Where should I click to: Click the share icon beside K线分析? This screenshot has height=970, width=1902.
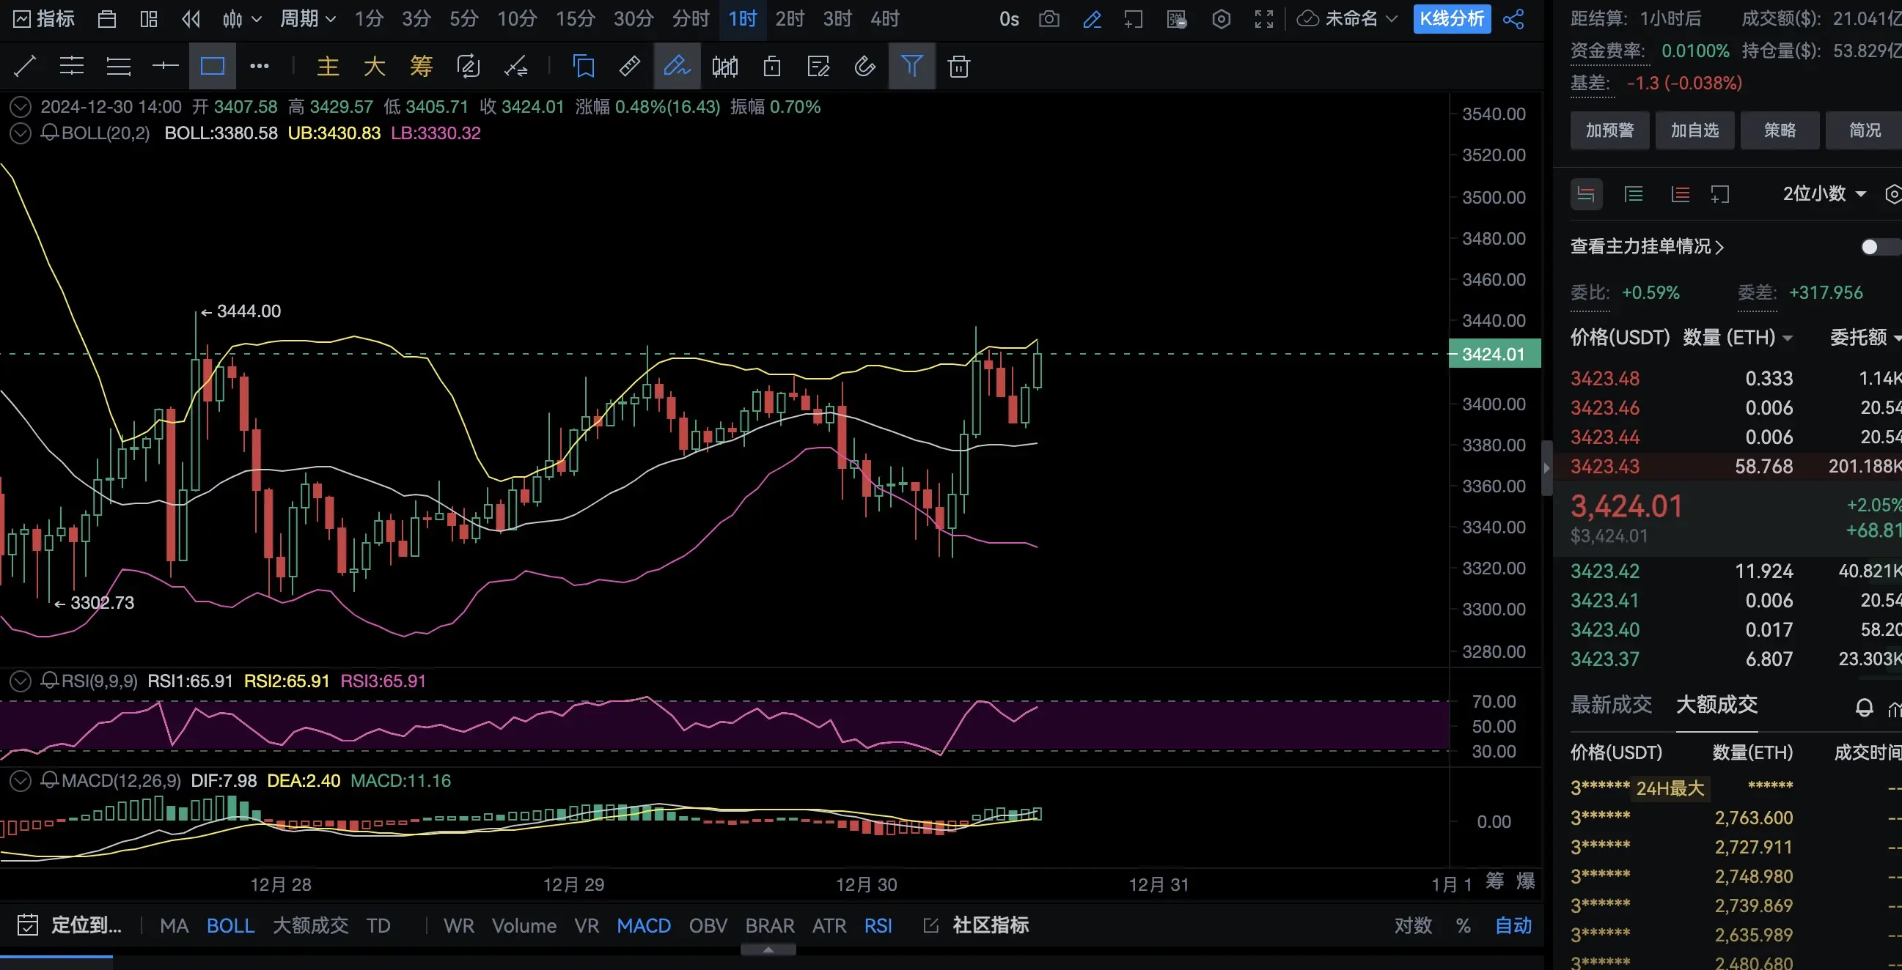coord(1513,19)
